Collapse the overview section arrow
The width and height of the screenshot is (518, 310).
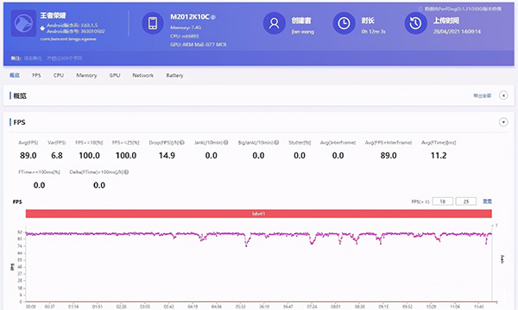pyautogui.click(x=503, y=96)
